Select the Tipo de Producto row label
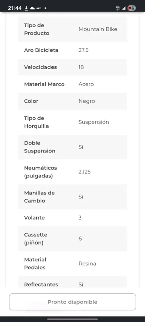 [37, 29]
